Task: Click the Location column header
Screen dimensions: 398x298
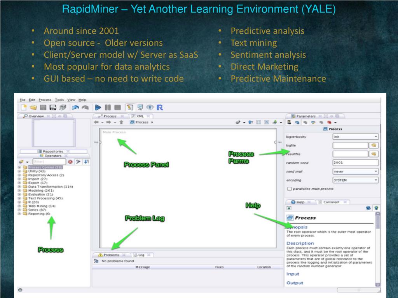Action: pos(264,267)
